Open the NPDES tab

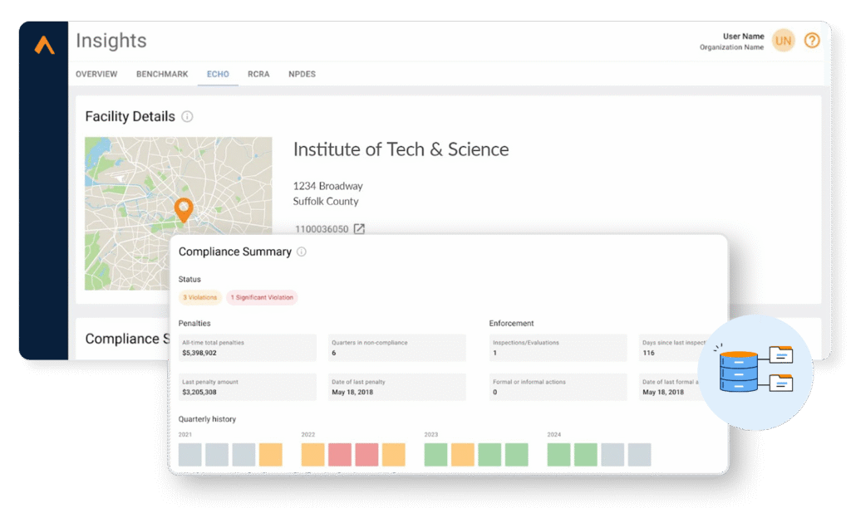(302, 74)
